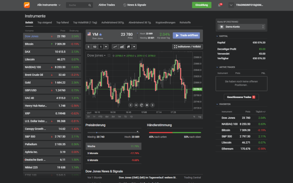
Task: Open the Geschlossene Trades button
Action: pyautogui.click(x=241, y=97)
